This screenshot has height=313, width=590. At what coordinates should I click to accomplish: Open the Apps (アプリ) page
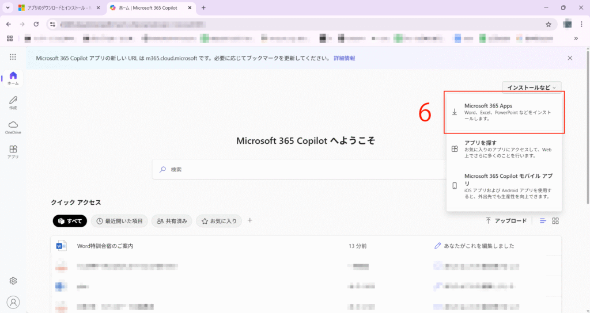point(13,152)
